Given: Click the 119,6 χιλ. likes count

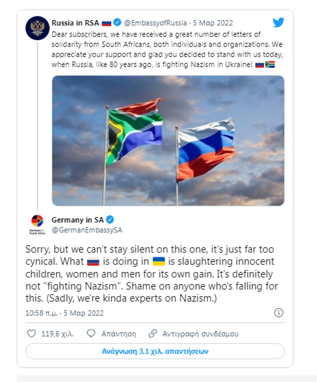Looking at the screenshot, I should click(x=57, y=334).
